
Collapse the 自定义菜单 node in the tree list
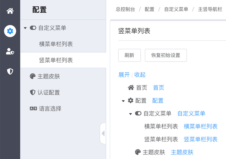[x=131, y=114]
